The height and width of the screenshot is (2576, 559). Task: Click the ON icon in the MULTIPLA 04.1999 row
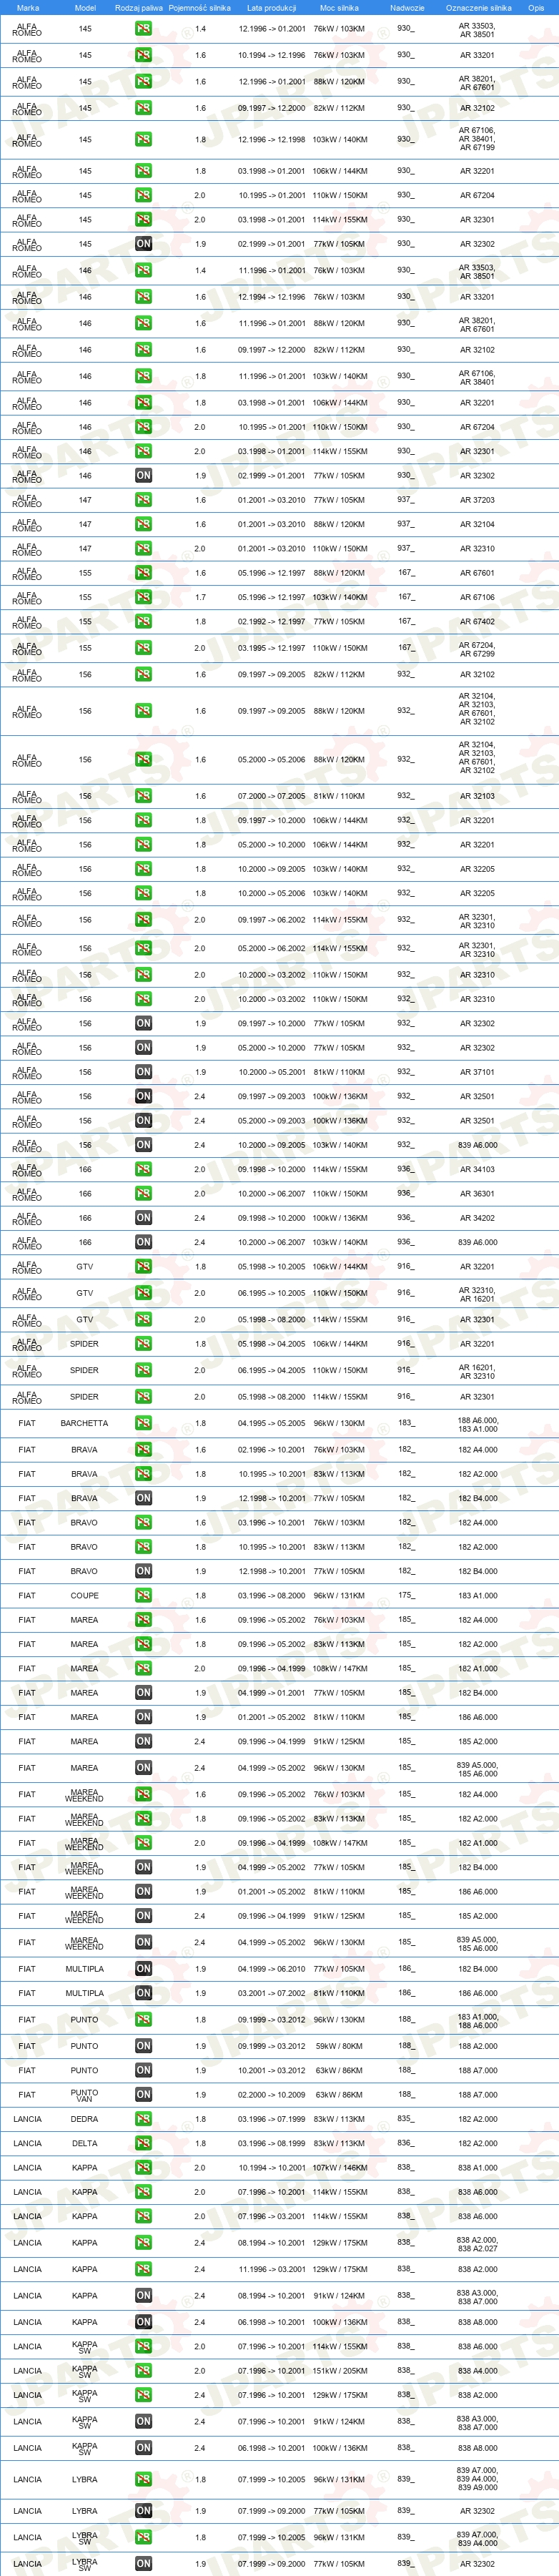click(x=143, y=1969)
